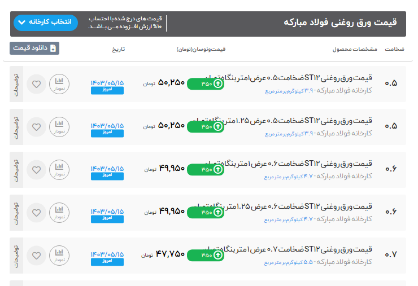Show chart for first 0.6 thickness row
This screenshot has width=418, height=286.
pyautogui.click(x=59, y=170)
